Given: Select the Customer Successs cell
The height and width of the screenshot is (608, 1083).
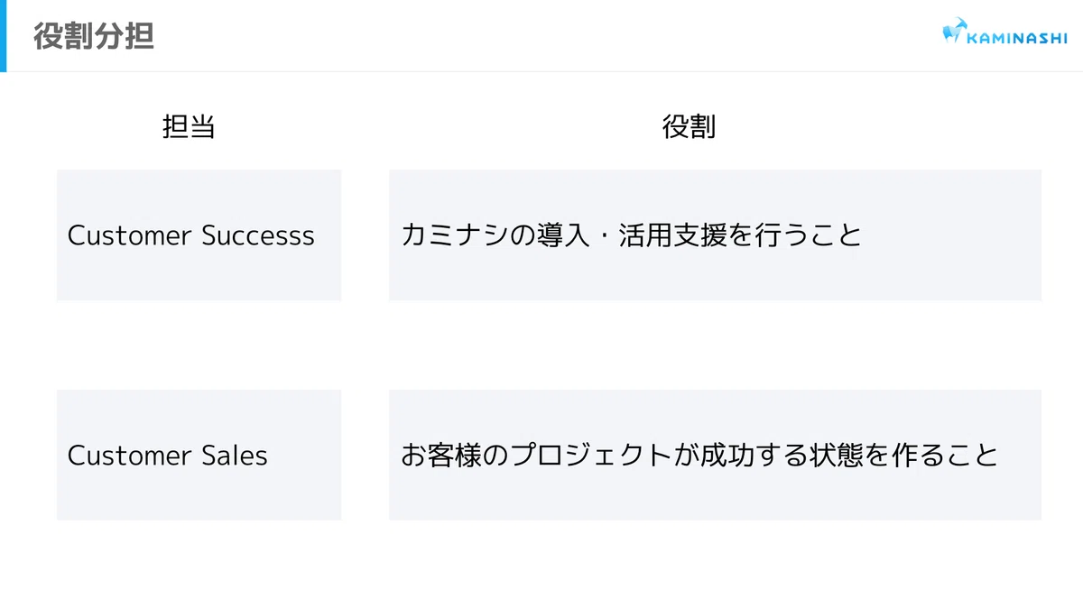Looking at the screenshot, I should 199,235.
